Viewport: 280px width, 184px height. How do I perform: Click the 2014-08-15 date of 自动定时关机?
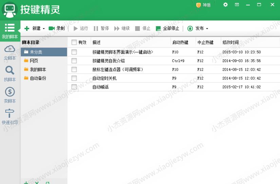click(x=241, y=78)
